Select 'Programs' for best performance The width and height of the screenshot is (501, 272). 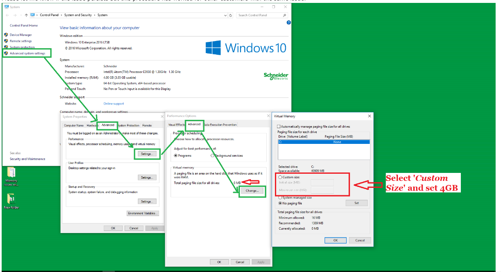tap(176, 155)
